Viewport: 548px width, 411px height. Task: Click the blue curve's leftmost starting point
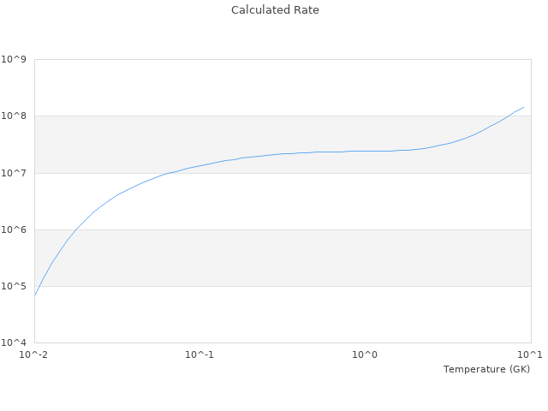point(35,295)
